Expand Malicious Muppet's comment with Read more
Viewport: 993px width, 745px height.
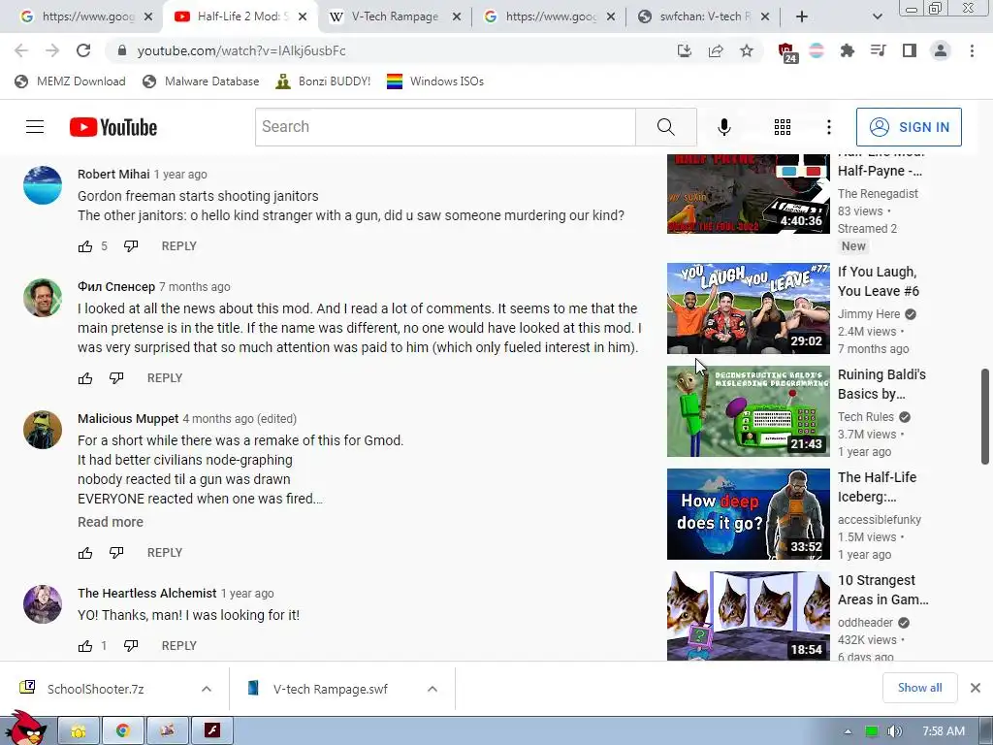pos(111,522)
